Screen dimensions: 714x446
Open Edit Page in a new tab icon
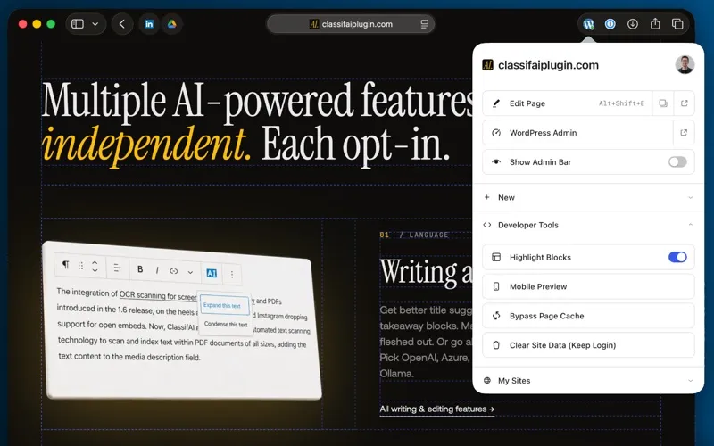pos(684,103)
